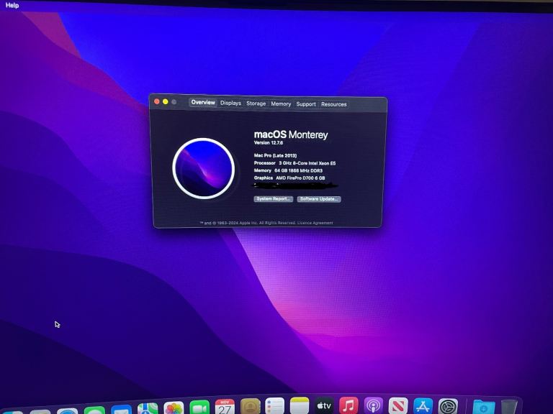Open the App Store from the Dock

click(x=423, y=406)
